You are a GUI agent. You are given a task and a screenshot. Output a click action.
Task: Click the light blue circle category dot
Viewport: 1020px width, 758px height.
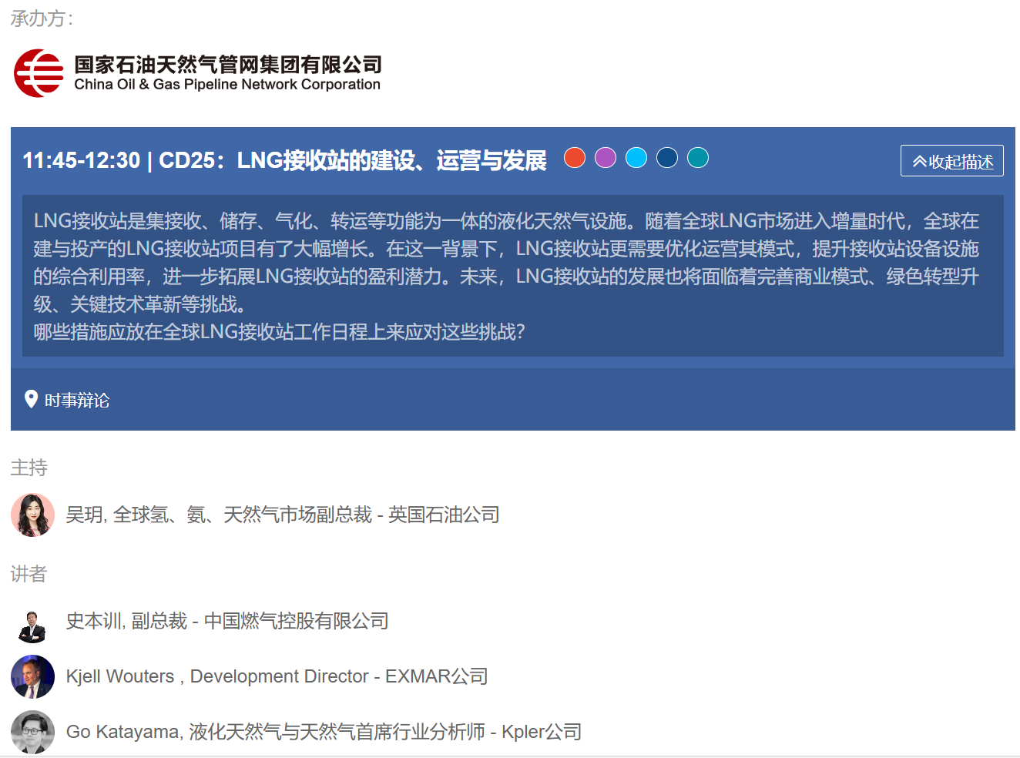coord(636,158)
